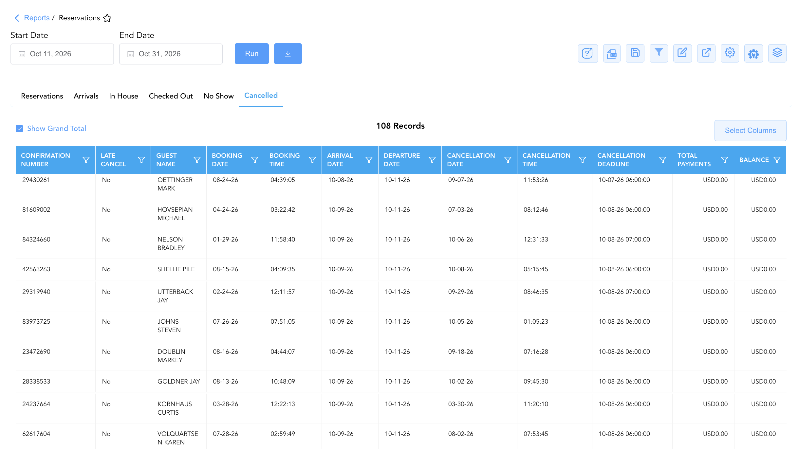Open report in external window icon
Image resolution: width=799 pixels, height=449 pixels.
click(x=706, y=53)
